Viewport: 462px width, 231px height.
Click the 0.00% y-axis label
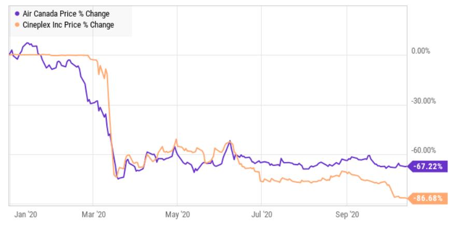pos(419,51)
